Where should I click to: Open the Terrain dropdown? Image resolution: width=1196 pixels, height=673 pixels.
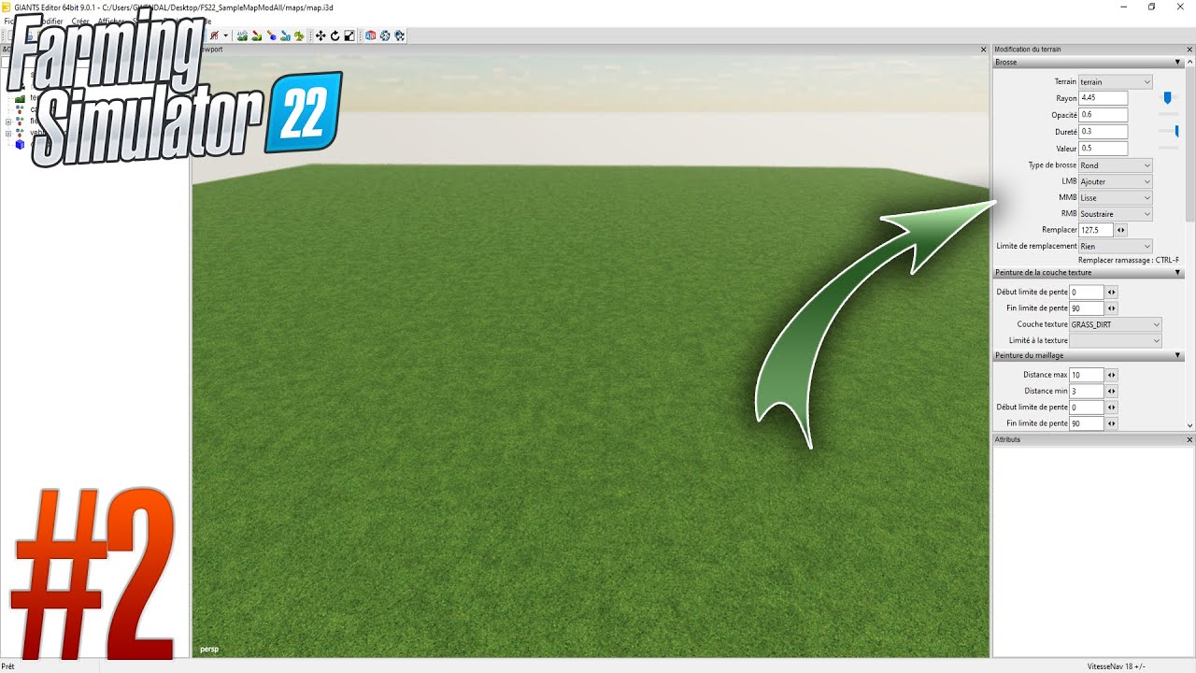[x=1116, y=82]
